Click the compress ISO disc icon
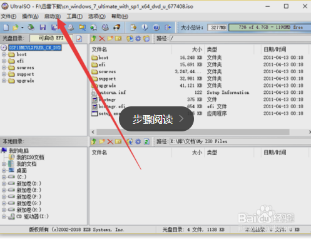Image resolution: width=311 pixels, height=239 pixels. pos(93,28)
